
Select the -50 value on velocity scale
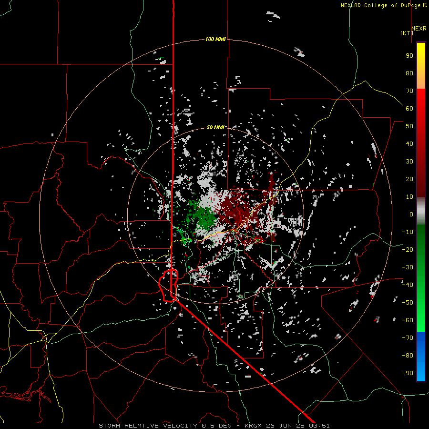point(408,303)
